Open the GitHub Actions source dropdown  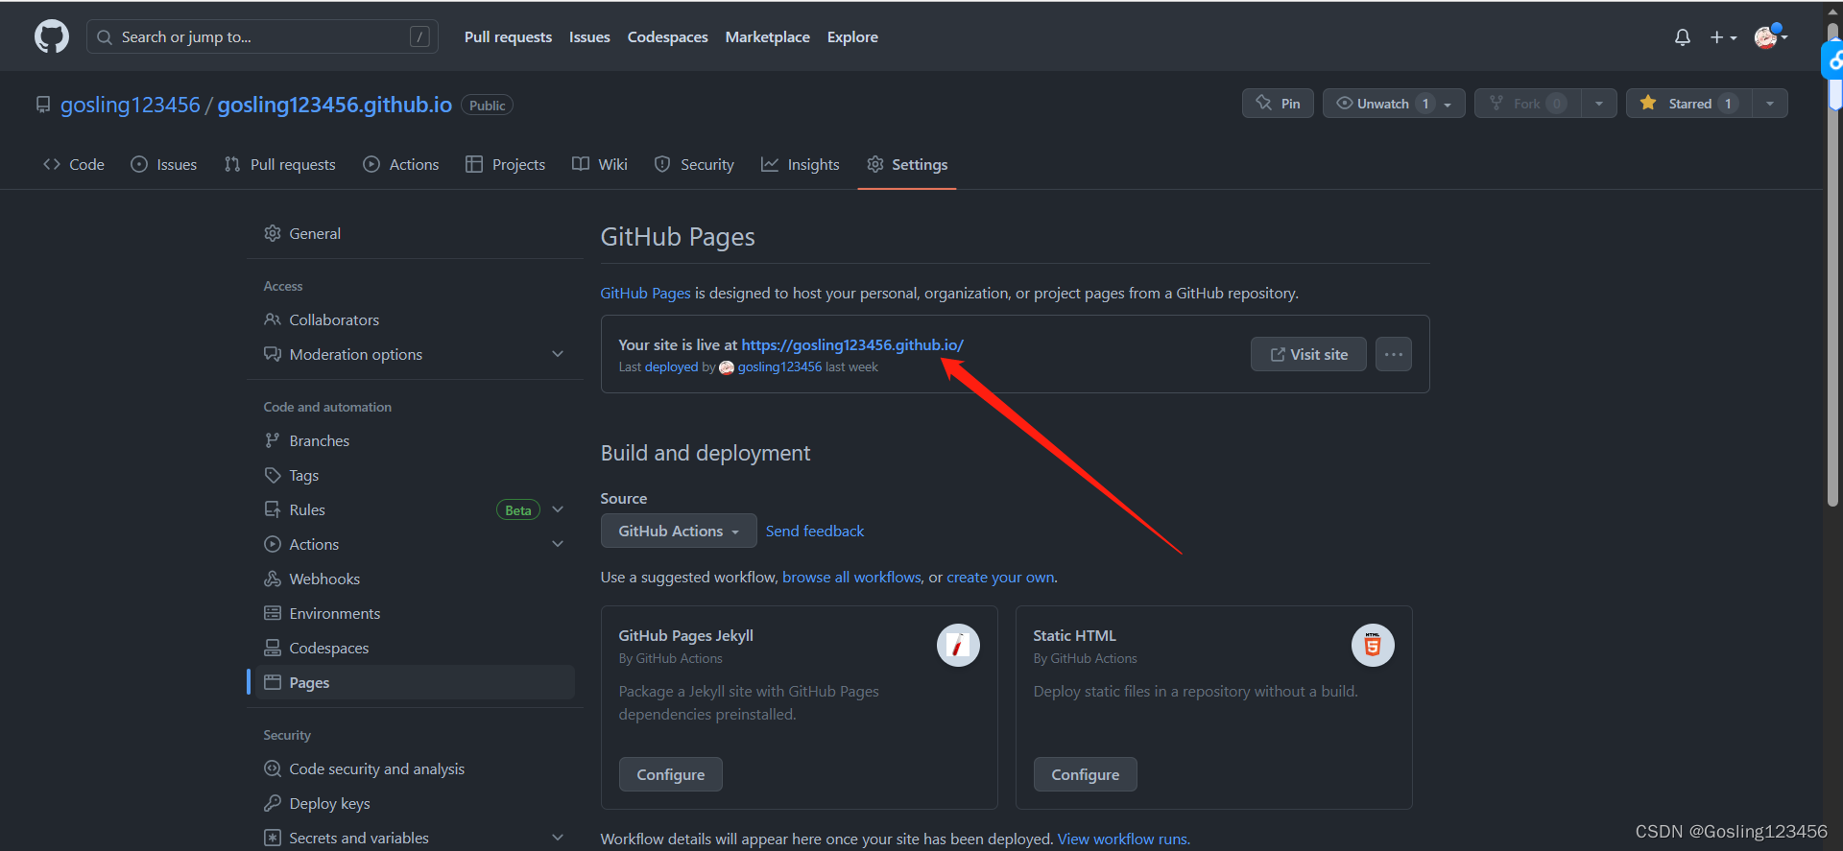coord(679,531)
